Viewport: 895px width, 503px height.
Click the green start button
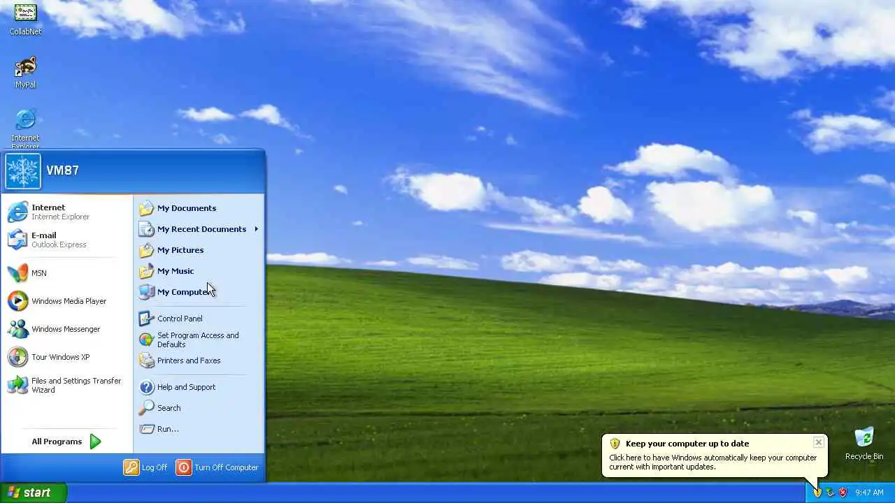tap(34, 493)
